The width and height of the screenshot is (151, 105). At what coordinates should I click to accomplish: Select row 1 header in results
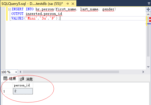(7, 91)
